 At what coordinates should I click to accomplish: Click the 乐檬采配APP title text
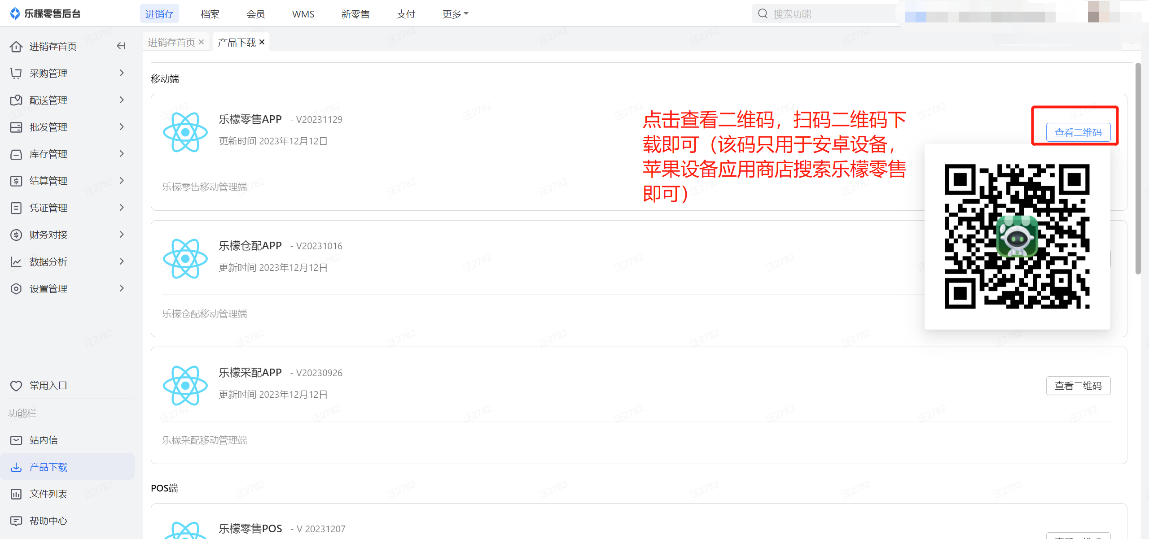[x=250, y=373]
